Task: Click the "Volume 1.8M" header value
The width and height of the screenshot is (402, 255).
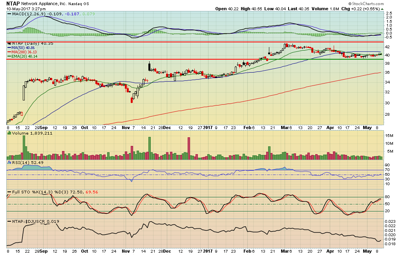Action: 325,9
